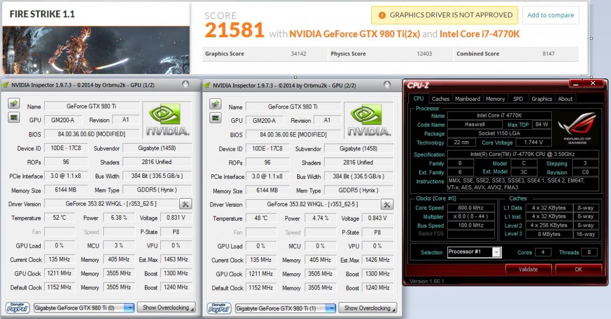Click the CPU-Z Version 1.66.1 text
The width and height of the screenshot is (611, 319).
[x=427, y=281]
